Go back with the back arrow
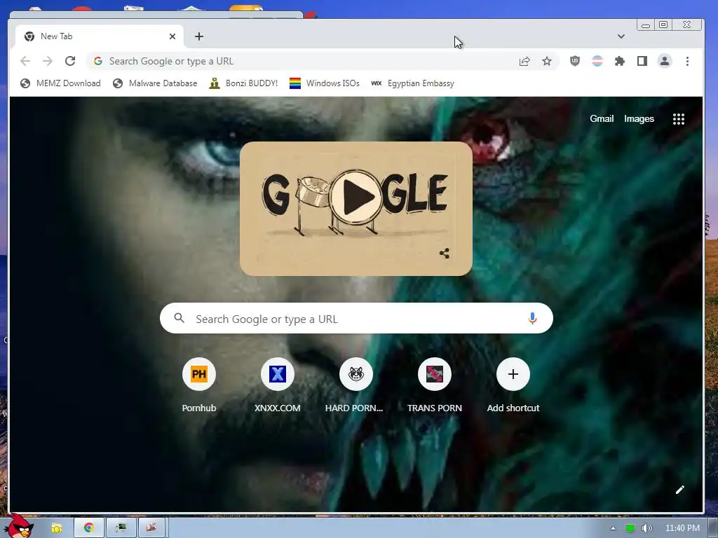This screenshot has height=538, width=718. tap(25, 61)
